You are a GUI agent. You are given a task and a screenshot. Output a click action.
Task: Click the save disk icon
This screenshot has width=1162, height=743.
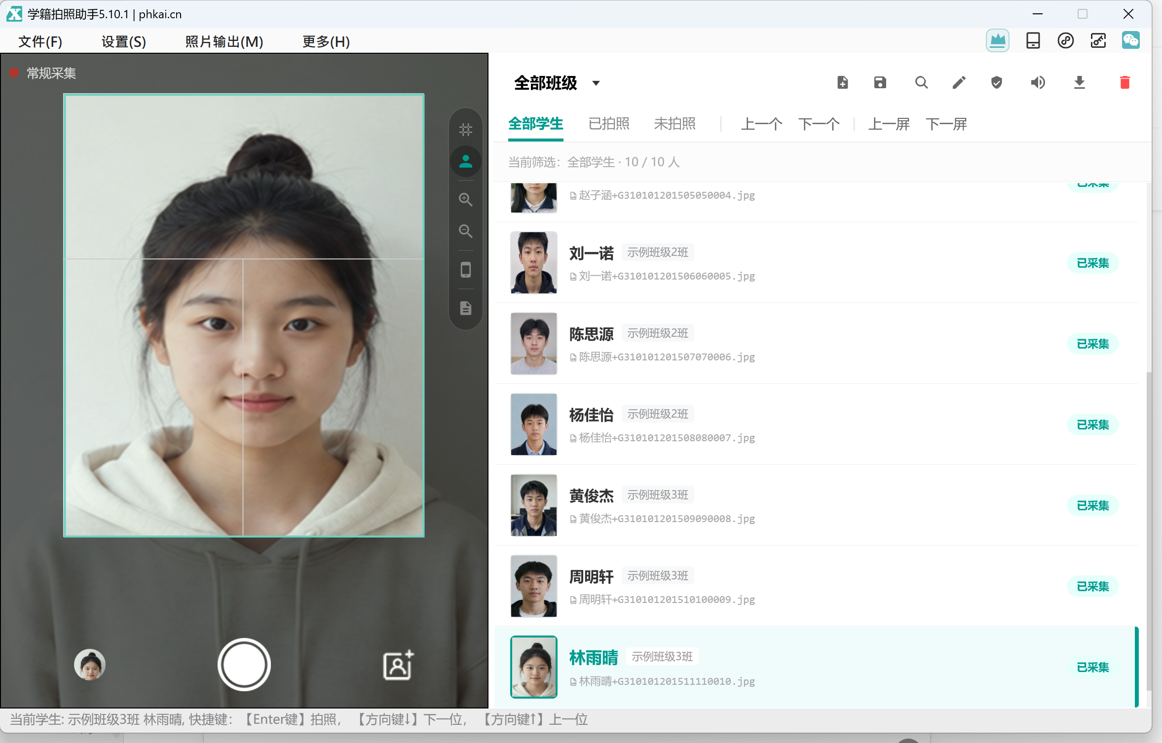click(880, 82)
